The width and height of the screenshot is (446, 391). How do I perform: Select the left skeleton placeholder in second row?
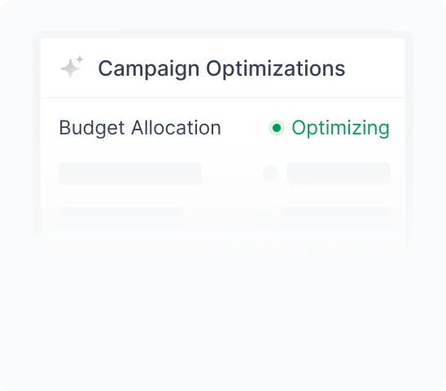pos(130,174)
